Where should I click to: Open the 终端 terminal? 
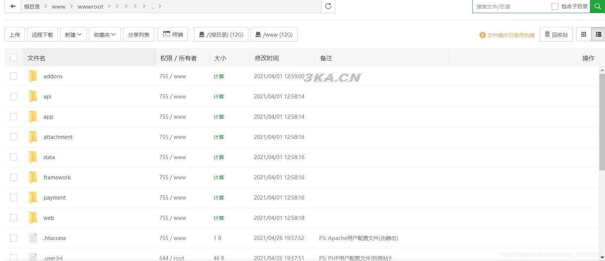coord(173,34)
